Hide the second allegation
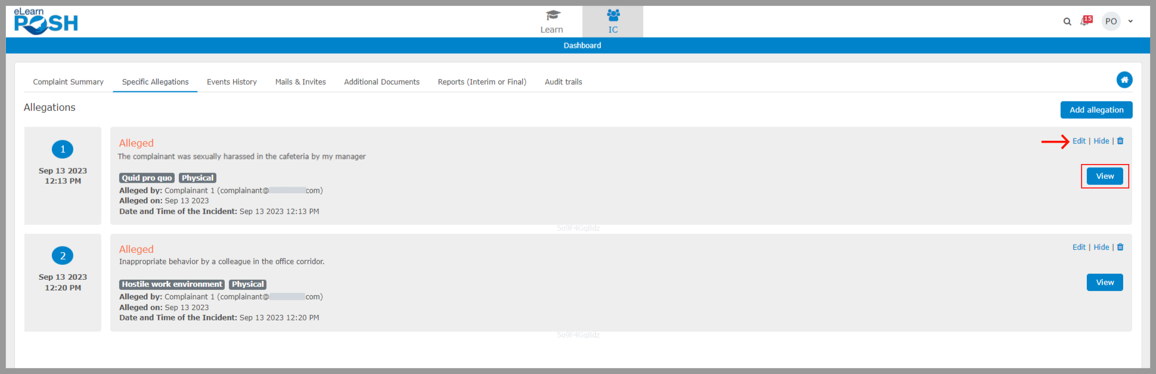The width and height of the screenshot is (1156, 374). 1101,248
